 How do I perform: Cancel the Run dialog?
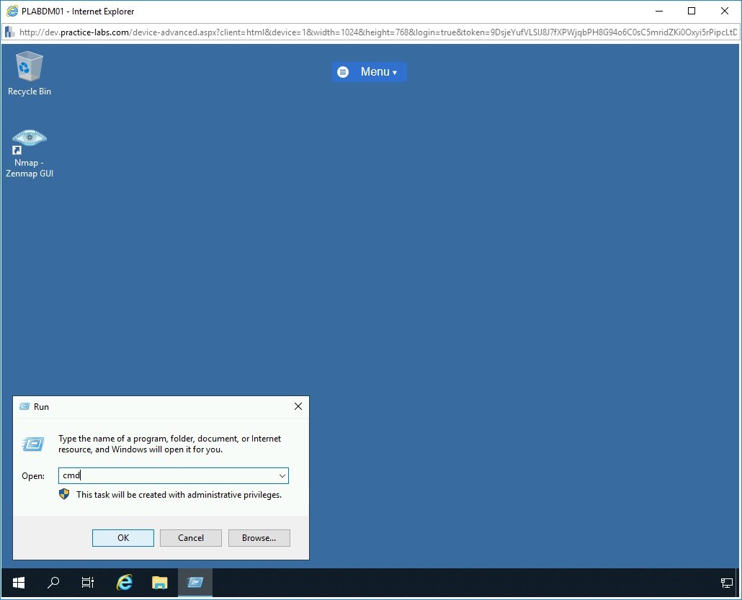[190, 537]
